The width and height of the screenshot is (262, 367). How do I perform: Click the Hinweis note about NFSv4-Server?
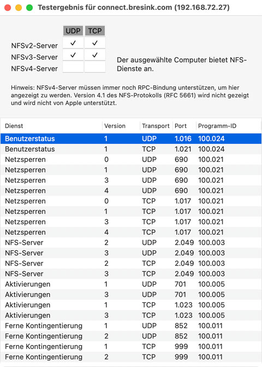coord(130,95)
